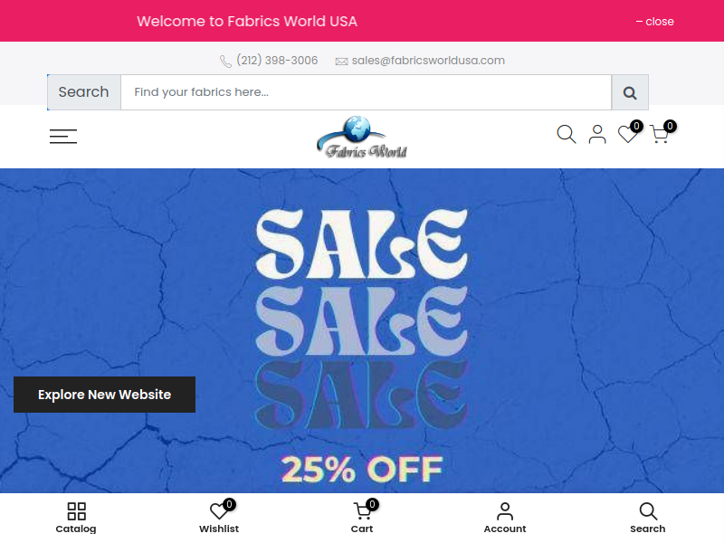Click the SALE 25% OFF banner image
The image size is (724, 543).
click(362, 330)
